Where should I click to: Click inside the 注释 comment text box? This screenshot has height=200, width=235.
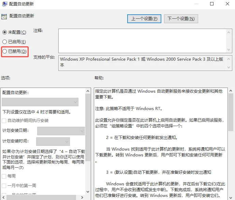tap(142, 41)
